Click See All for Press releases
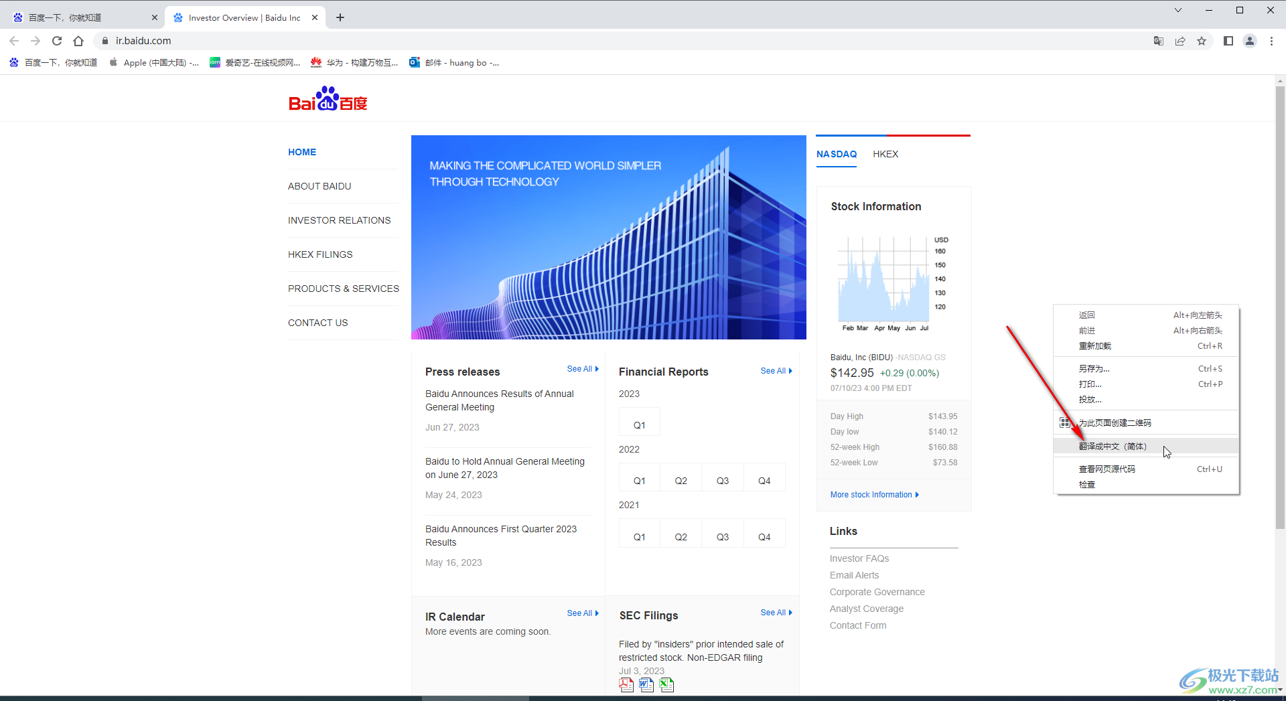Viewport: 1286px width, 701px height. (583, 369)
